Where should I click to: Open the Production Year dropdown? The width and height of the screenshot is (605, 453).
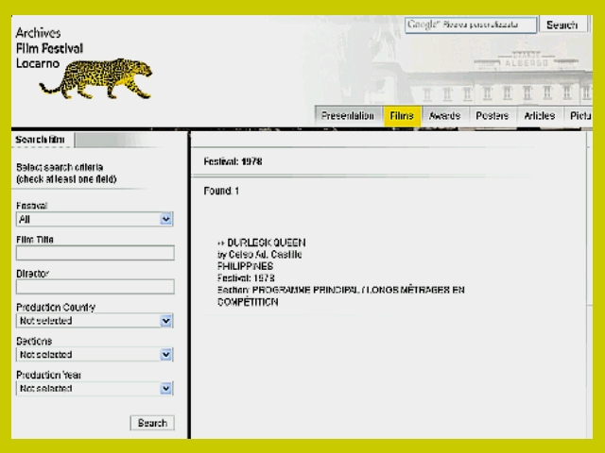tap(95, 388)
